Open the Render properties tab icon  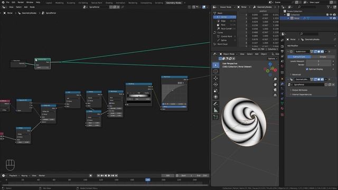[282, 46]
